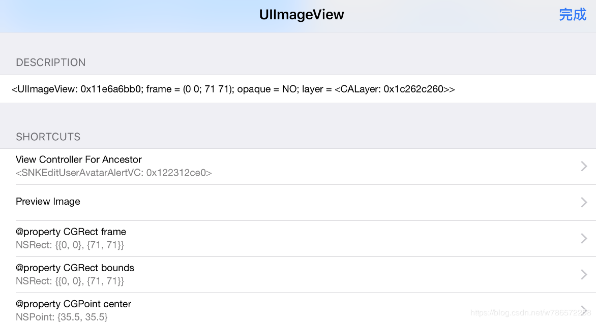Viewport: 596px width, 322px height.
Task: Tap frame value NSRect {{0, 0}, {71, 71}}
Action: coord(70,245)
